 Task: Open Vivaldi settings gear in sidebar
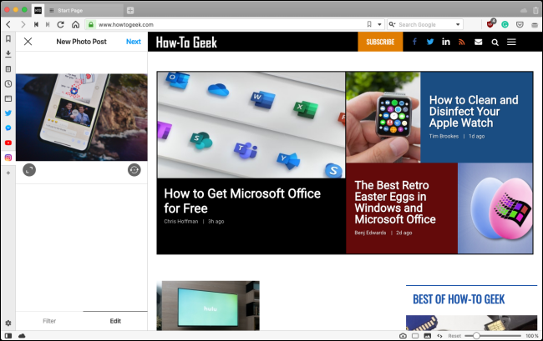[8, 323]
